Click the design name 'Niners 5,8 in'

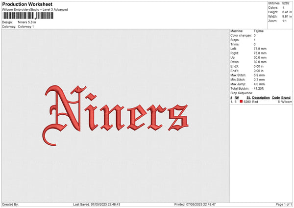27,22
